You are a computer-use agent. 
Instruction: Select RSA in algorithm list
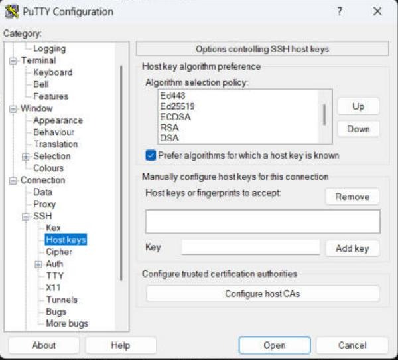click(x=169, y=128)
